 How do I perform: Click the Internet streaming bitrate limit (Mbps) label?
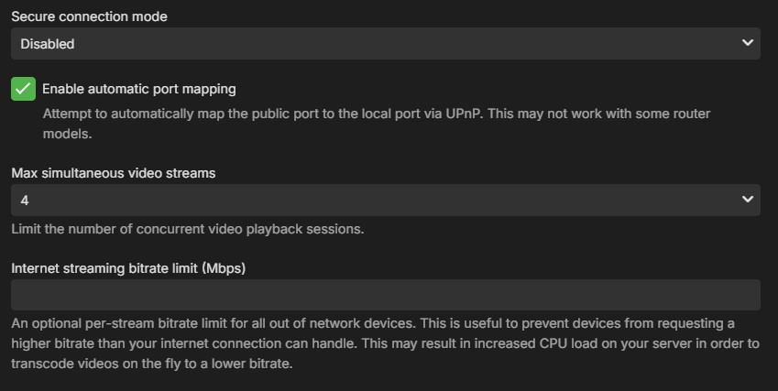[128, 268]
